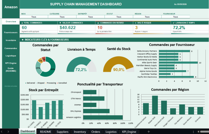Switch to the README sheet tab
This screenshot has height=134, width=209.
tap(46, 132)
